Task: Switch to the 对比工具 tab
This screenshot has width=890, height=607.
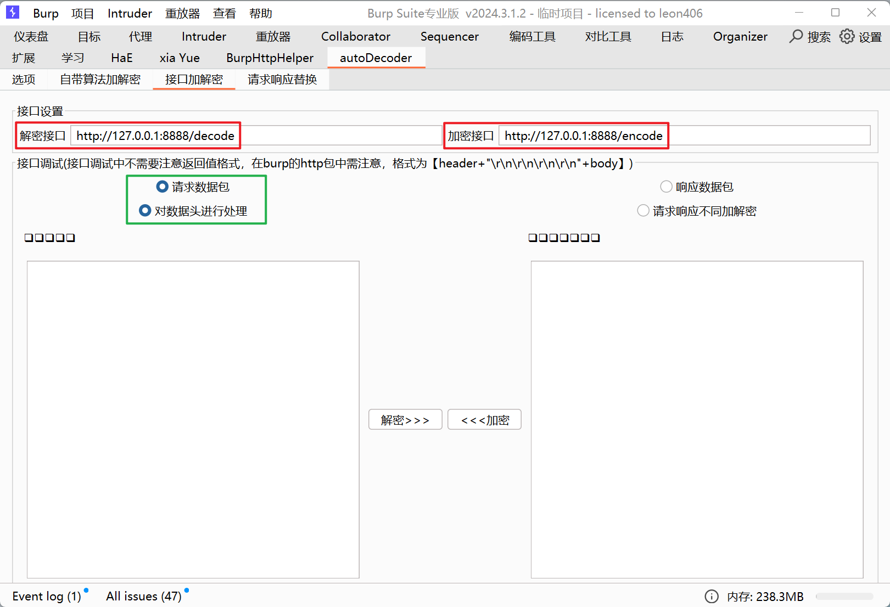Action: [608, 37]
